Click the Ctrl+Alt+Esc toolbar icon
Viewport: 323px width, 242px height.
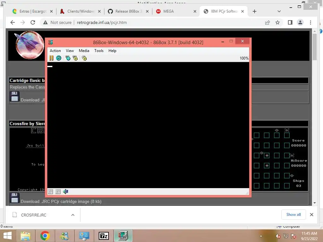tap(75, 58)
